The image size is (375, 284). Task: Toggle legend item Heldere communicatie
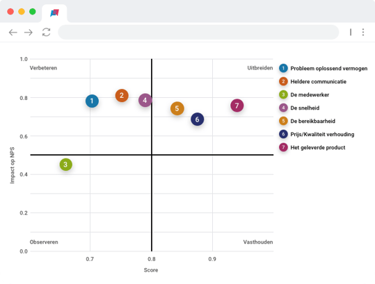[x=313, y=81]
